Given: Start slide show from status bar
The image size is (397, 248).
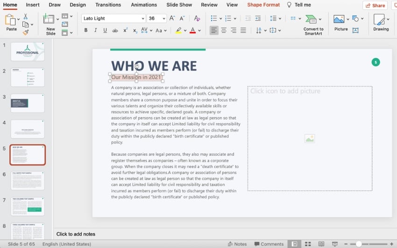Looking at the screenshot, I should click(334, 244).
